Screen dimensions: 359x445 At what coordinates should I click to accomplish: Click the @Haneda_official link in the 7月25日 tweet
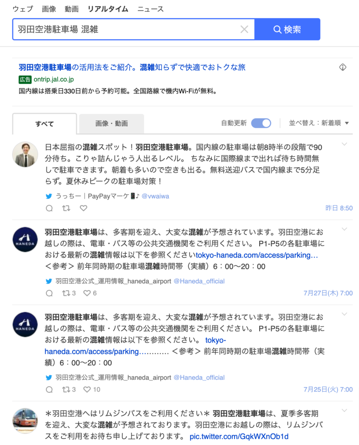click(x=199, y=378)
